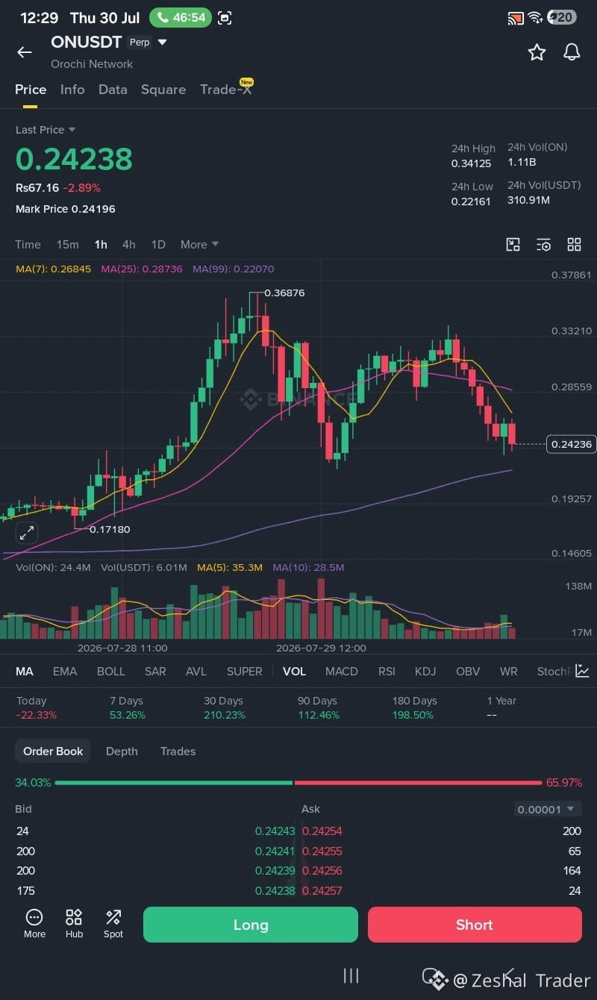Toggle RSI indicator
This screenshot has width=597, height=1000.
click(387, 672)
